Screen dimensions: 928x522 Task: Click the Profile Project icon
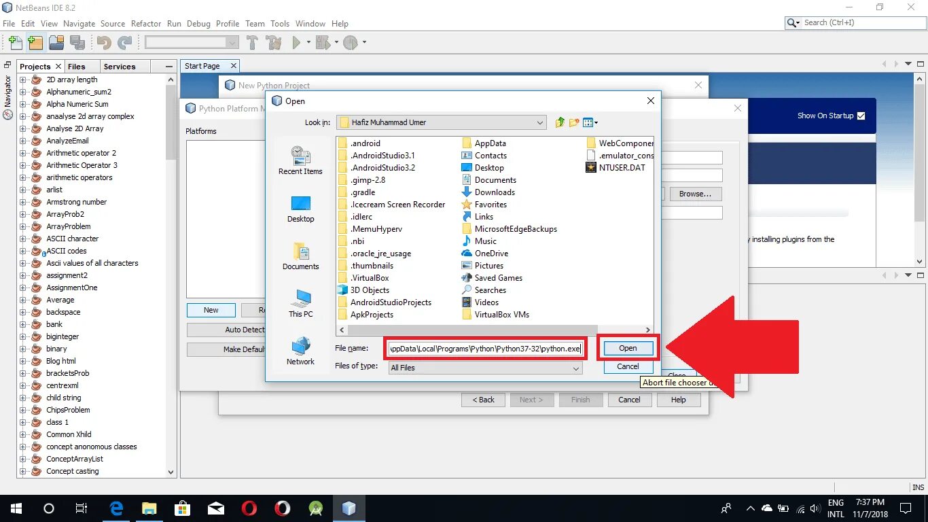(x=350, y=43)
